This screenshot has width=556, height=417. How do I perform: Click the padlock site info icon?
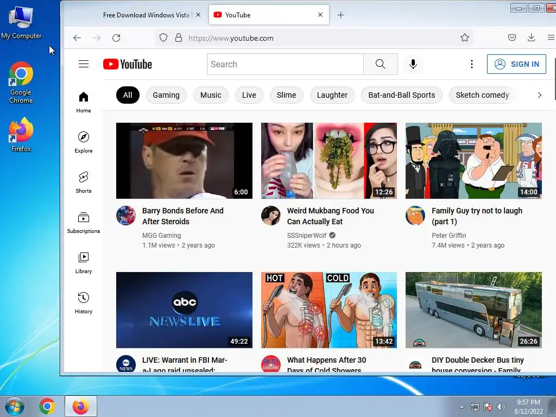pos(179,37)
